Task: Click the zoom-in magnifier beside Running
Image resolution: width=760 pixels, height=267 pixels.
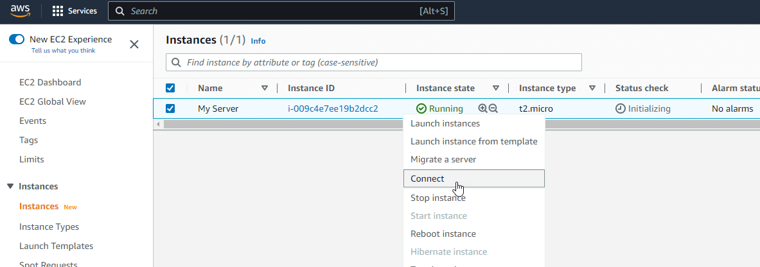Action: pyautogui.click(x=482, y=108)
